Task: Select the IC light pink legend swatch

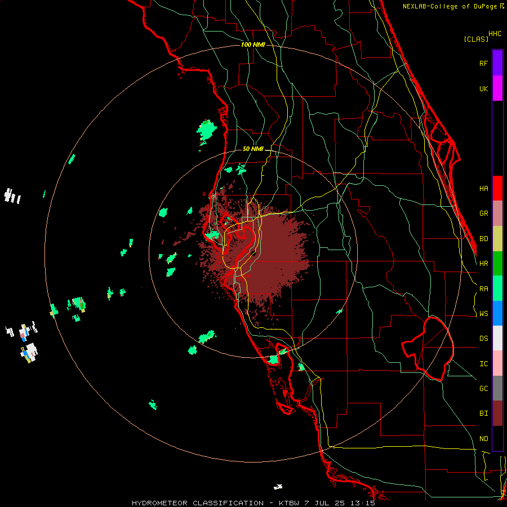Action: 497,363
